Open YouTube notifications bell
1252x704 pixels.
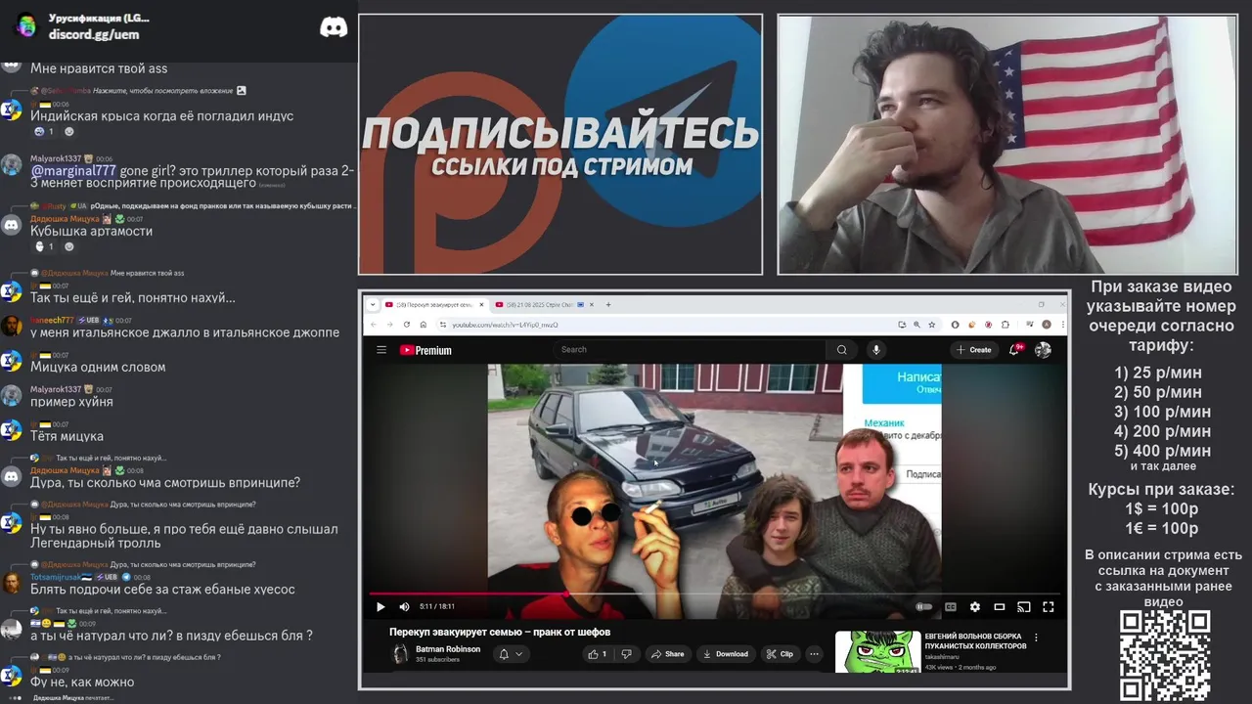point(1014,349)
